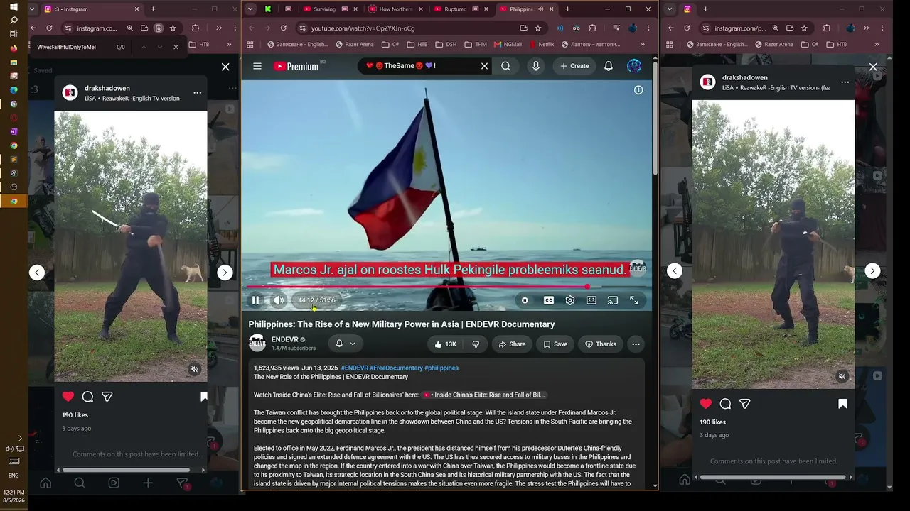This screenshot has height=511, width=910.
Task: Open Firefox from the taskbar
Action: (14, 48)
